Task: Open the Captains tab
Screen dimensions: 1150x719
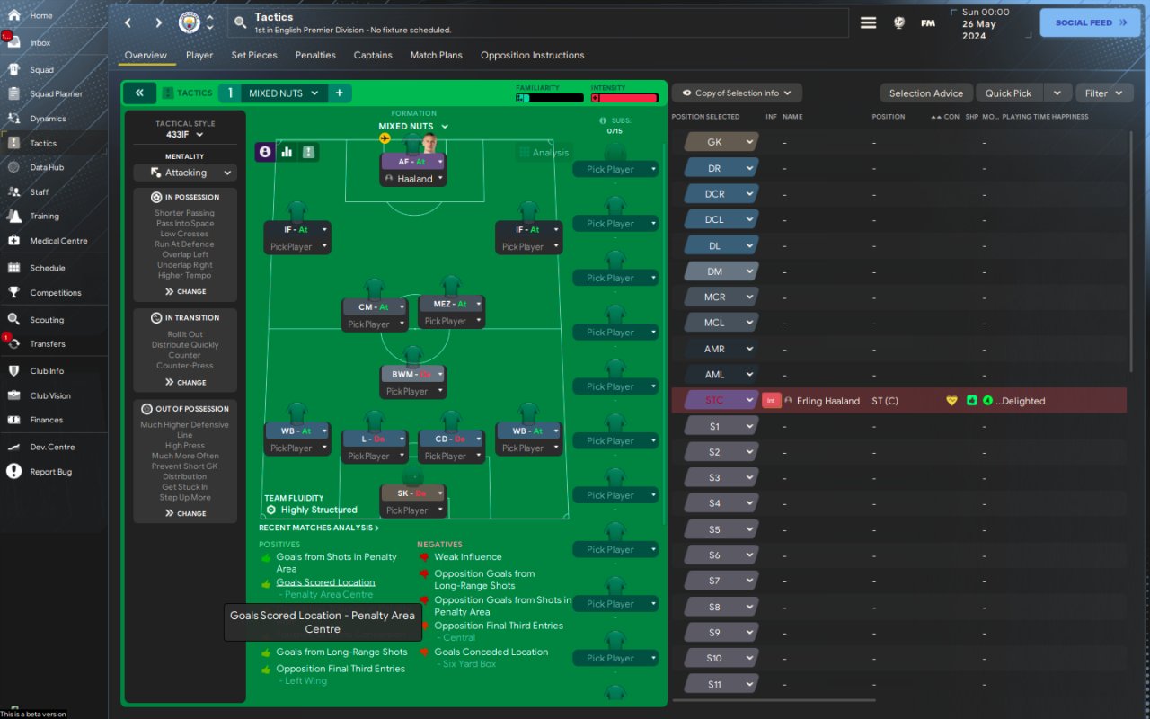Action: (x=373, y=55)
